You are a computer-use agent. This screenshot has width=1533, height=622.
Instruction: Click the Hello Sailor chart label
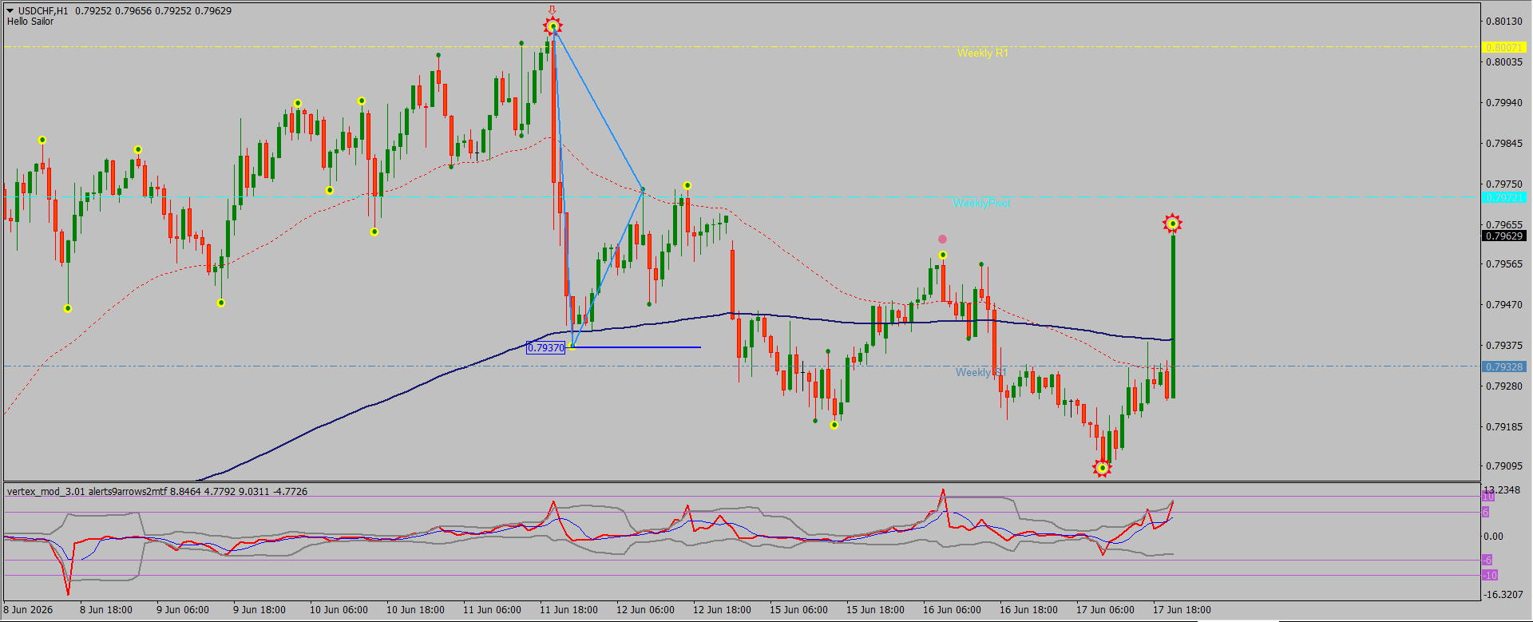tap(30, 22)
